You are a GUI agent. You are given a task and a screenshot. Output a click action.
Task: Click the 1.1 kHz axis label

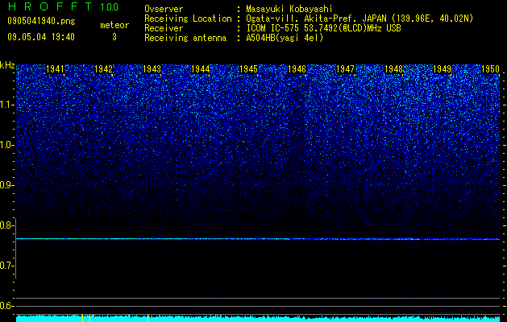coord(6,105)
